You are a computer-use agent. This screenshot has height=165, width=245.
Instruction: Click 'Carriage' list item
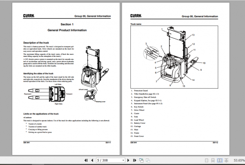[x=137, y=127]
